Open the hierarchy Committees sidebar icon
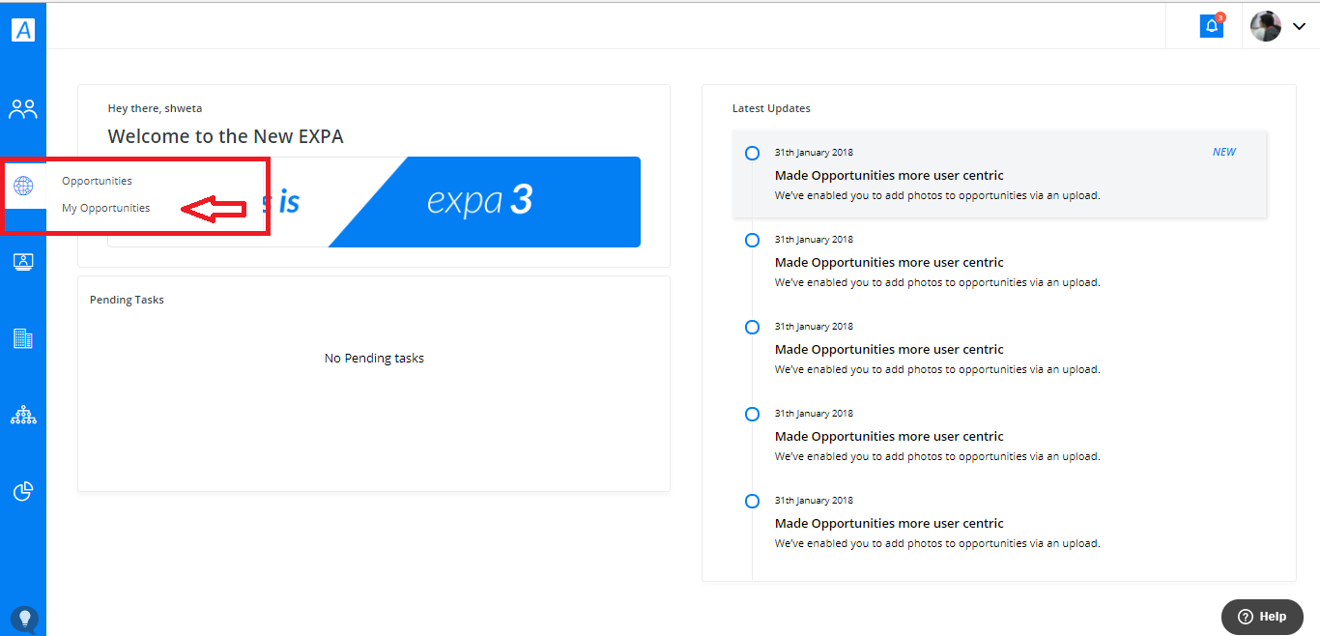 [x=23, y=416]
